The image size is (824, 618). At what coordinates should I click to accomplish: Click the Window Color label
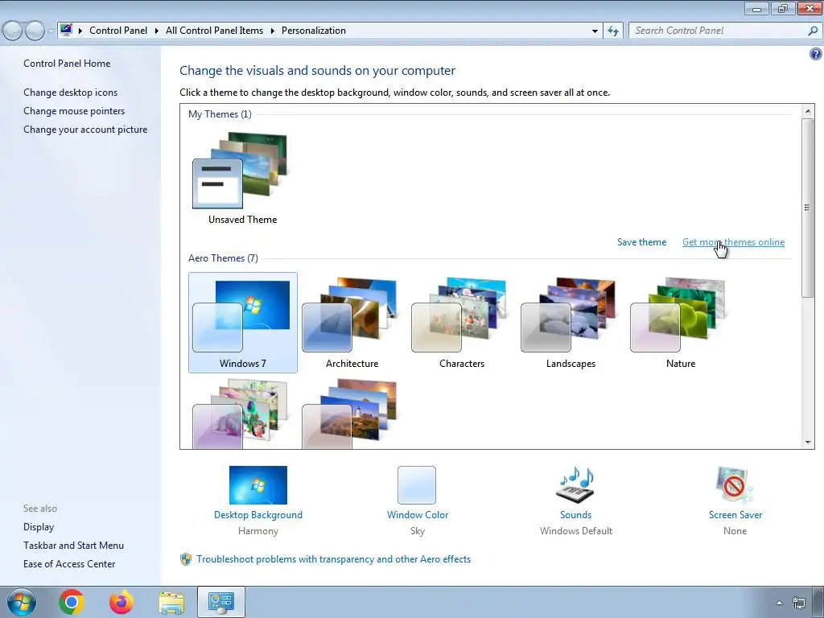[x=418, y=515]
